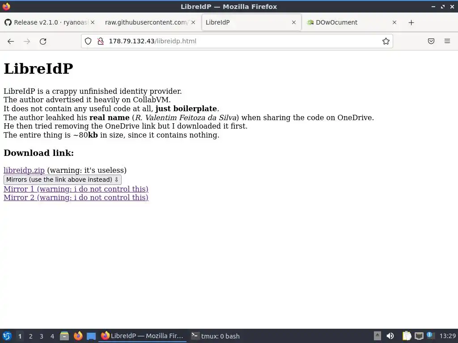This screenshot has height=343, width=458.
Task: Click the forward navigation arrow
Action: (x=27, y=42)
